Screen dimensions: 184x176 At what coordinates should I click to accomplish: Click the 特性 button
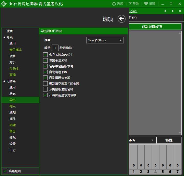click(169, 140)
